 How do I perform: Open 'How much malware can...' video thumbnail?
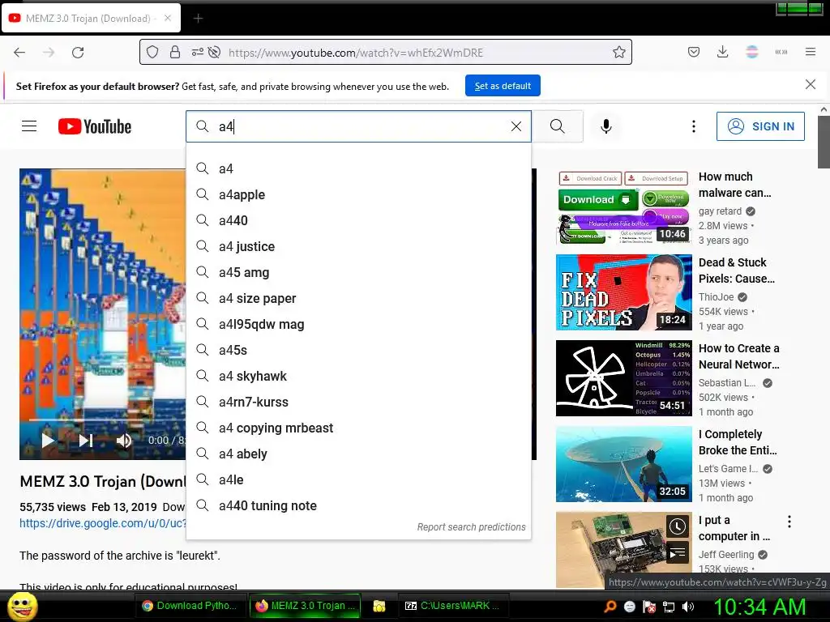pyautogui.click(x=623, y=207)
